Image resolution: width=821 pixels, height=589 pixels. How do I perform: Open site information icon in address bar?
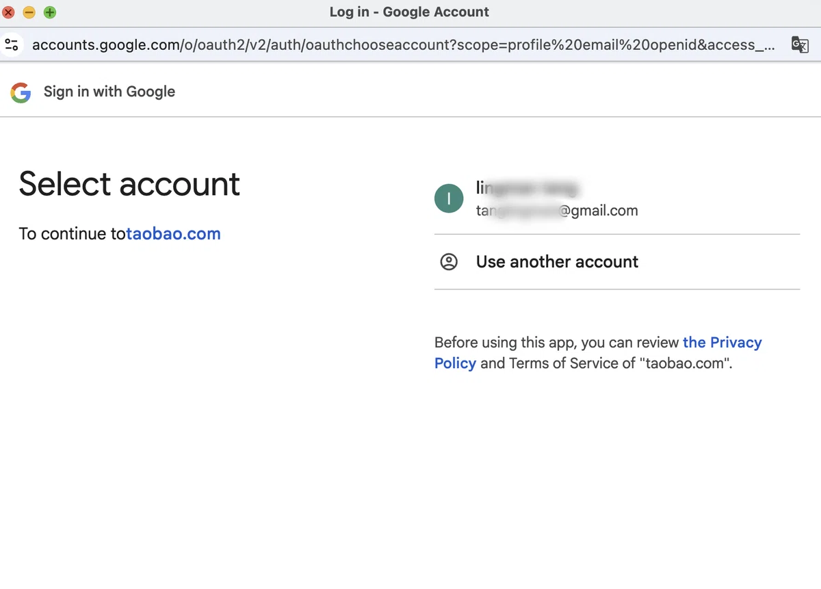12,45
